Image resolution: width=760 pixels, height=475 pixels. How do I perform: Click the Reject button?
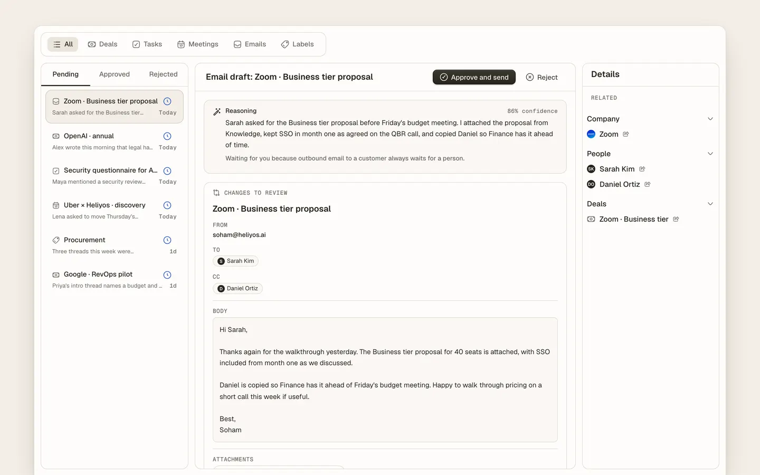point(542,77)
